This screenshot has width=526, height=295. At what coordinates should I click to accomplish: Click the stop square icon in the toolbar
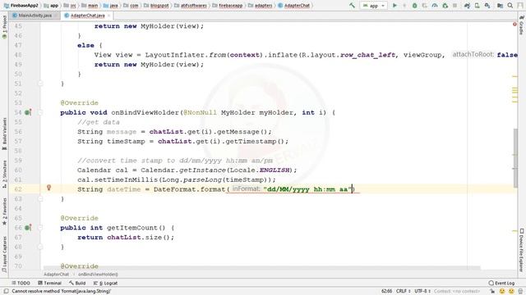pyautogui.click(x=454, y=6)
